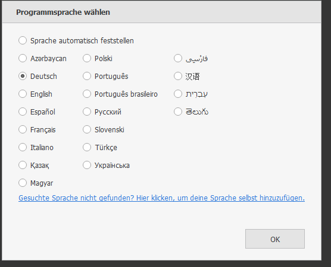The width and height of the screenshot is (331, 267).
Task: Choose the Қазақ radio button
Action: [23, 165]
